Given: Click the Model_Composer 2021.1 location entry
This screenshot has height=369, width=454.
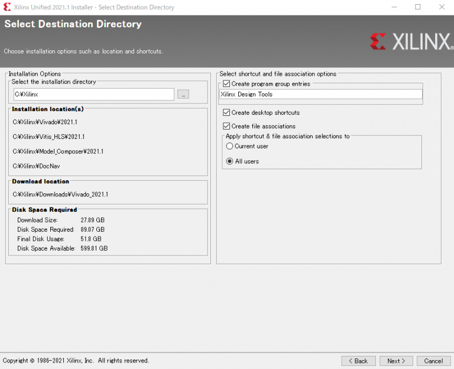Looking at the screenshot, I should point(58,151).
